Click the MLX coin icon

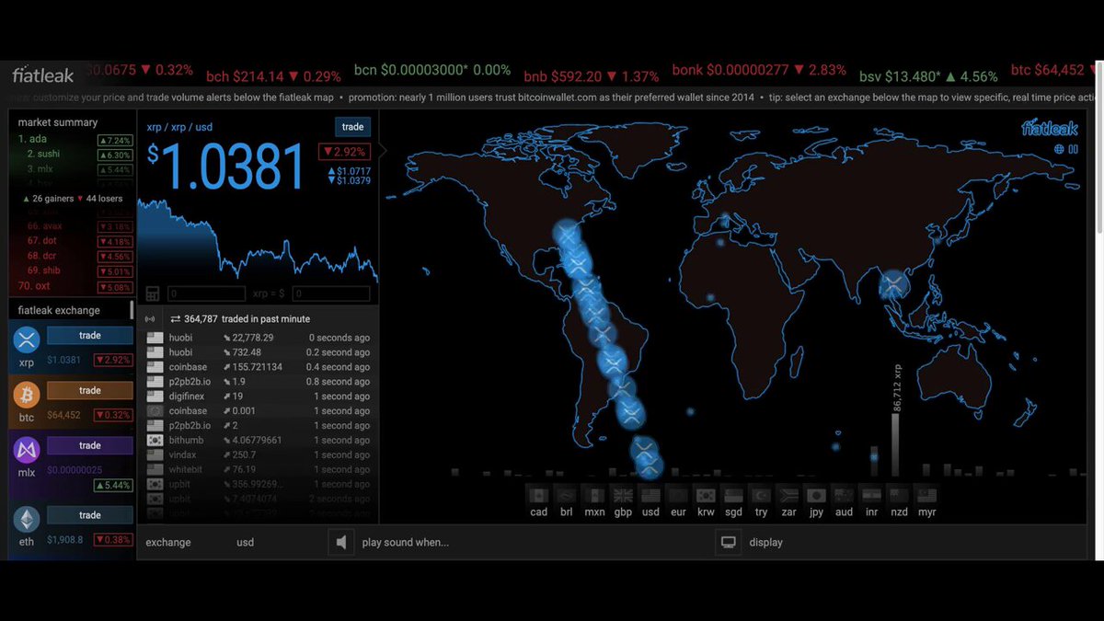tap(26, 451)
